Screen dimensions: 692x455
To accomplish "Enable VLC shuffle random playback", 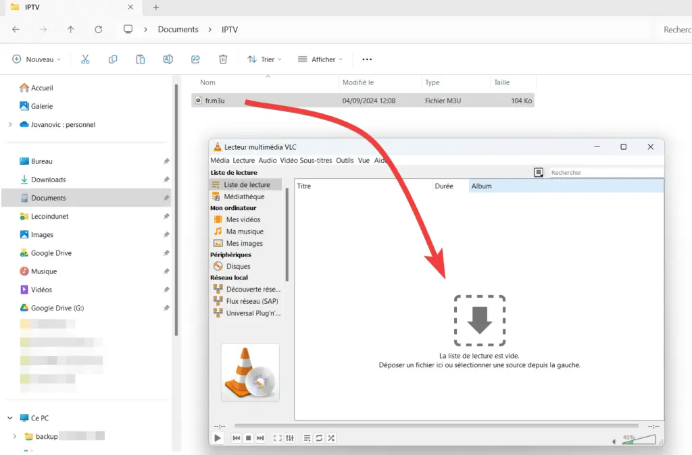I will coord(331,438).
